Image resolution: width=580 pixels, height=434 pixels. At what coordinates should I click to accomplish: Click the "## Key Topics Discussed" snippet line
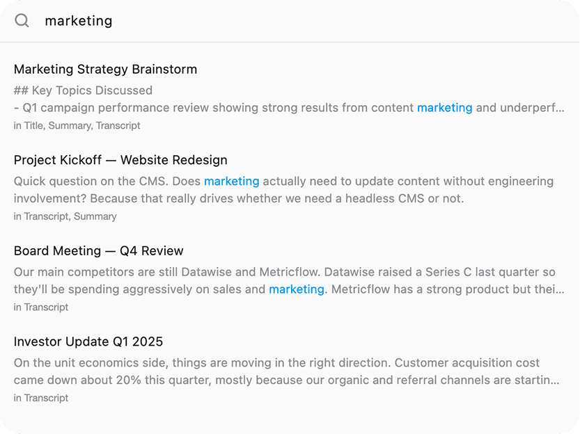click(83, 90)
